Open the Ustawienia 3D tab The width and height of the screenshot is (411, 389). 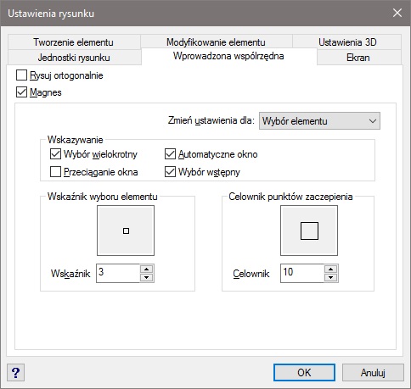(x=347, y=42)
